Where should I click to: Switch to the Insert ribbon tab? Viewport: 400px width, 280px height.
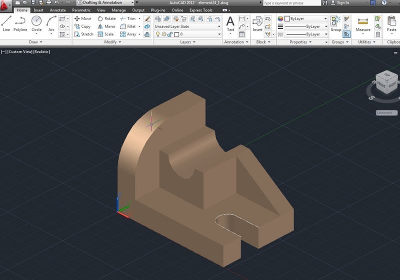(38, 10)
